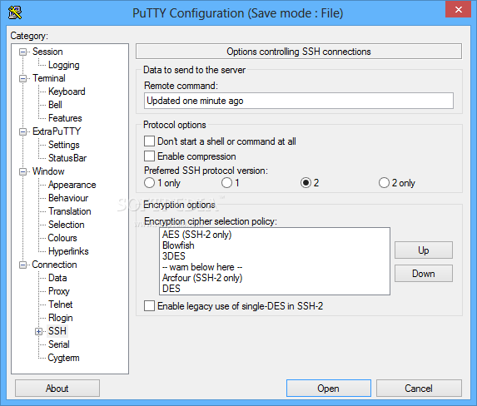This screenshot has height=406, width=477.
Task: Cancel the configuration dialog
Action: 419,389
